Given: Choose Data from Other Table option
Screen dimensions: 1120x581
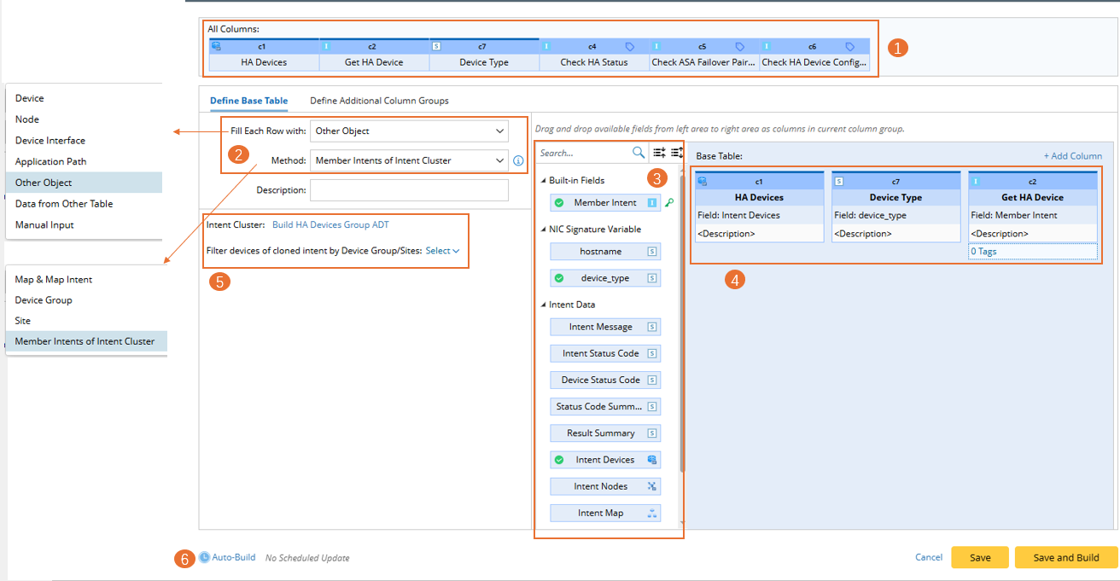Looking at the screenshot, I should (84, 204).
